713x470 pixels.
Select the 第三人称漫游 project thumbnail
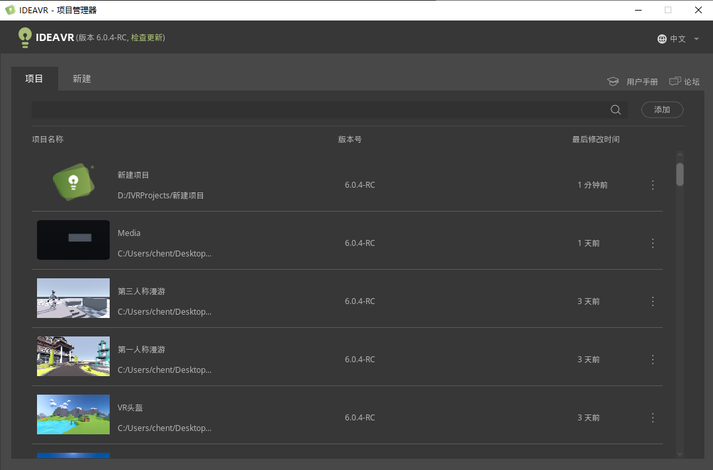click(73, 298)
